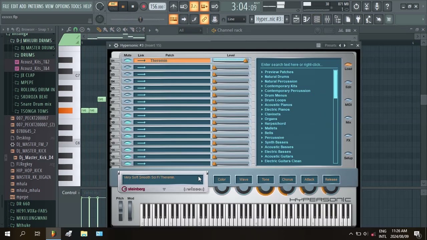Adjust the channel 01 Level slider

[x=231, y=61]
